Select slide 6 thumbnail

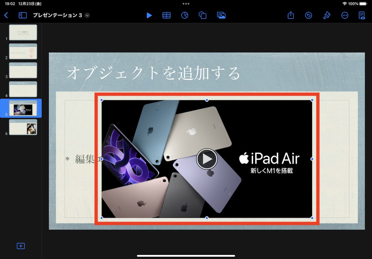pyautogui.click(x=23, y=127)
